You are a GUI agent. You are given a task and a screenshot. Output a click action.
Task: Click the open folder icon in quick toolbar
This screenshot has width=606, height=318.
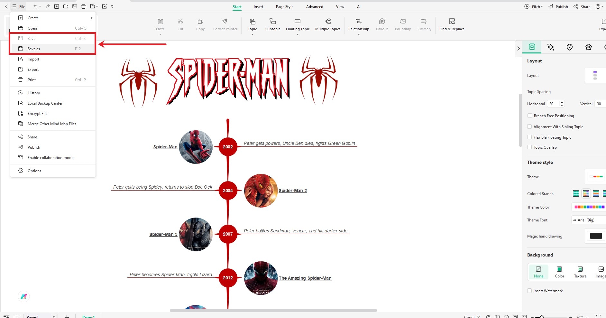pyautogui.click(x=66, y=6)
